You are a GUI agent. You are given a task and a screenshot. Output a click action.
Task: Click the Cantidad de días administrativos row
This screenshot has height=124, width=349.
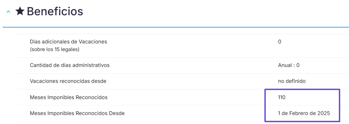pos(183,65)
